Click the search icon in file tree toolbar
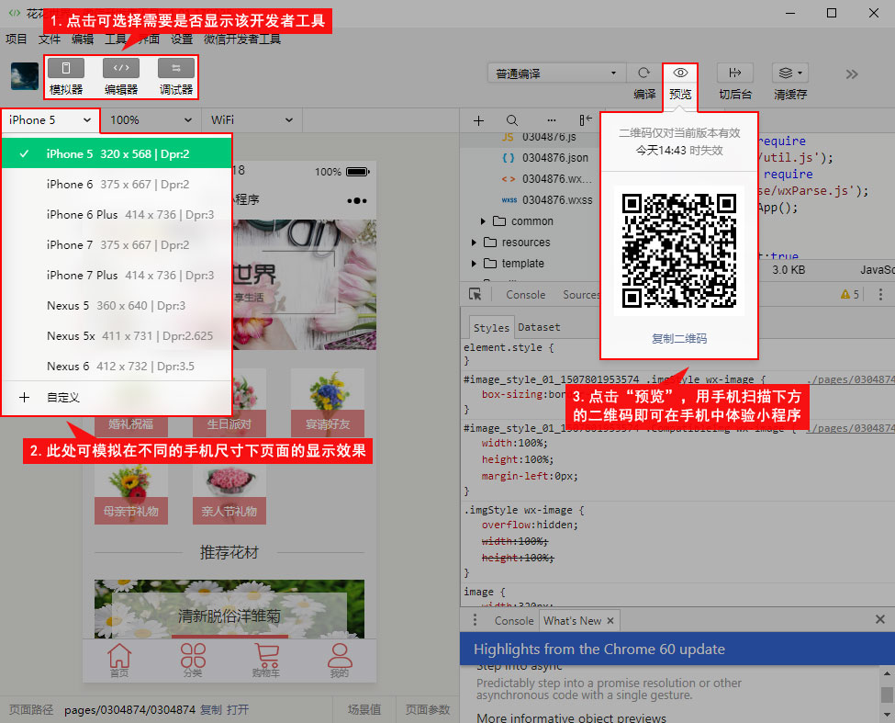 point(512,120)
